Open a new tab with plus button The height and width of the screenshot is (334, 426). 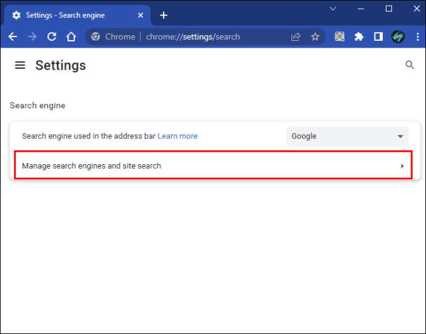pos(163,15)
